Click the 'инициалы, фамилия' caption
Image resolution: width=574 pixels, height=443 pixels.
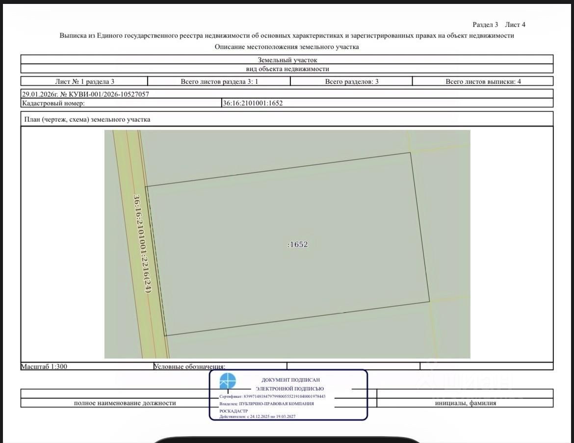click(x=465, y=403)
